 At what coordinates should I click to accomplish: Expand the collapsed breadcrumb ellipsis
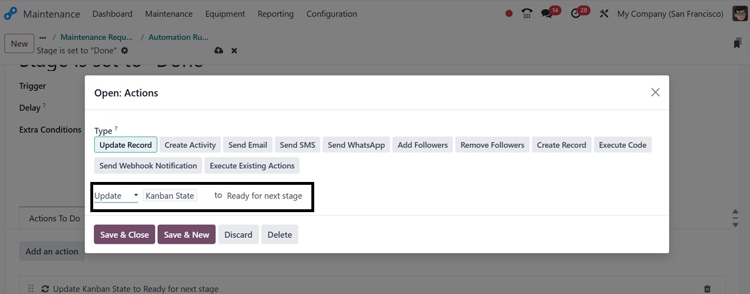pos(43,38)
